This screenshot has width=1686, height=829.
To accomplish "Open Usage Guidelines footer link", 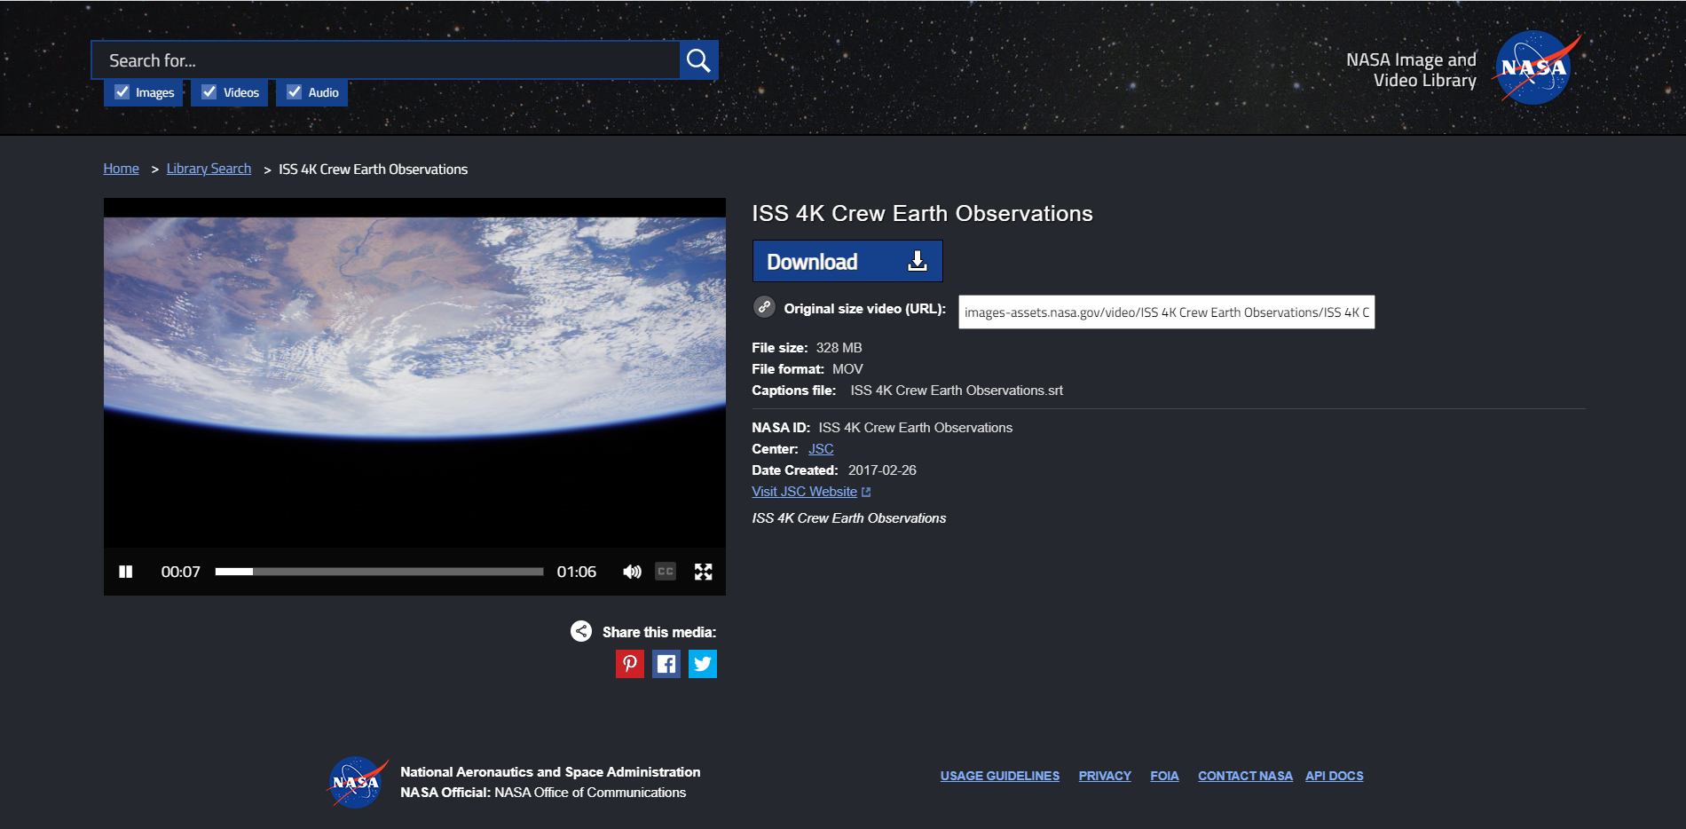I will coord(999,776).
